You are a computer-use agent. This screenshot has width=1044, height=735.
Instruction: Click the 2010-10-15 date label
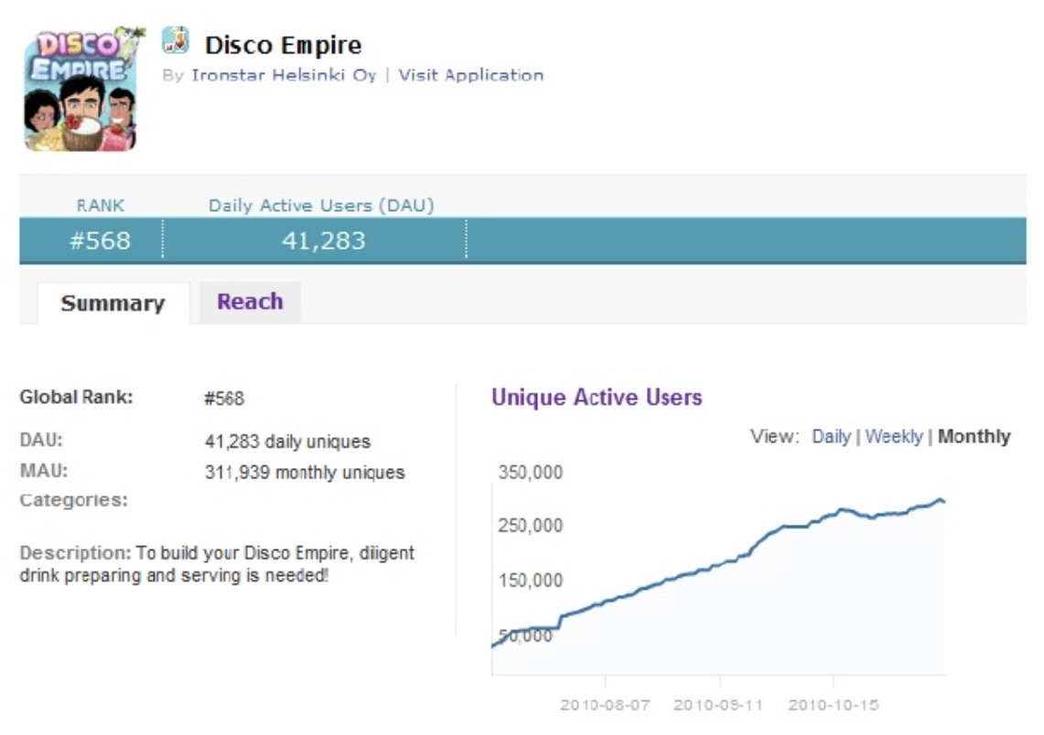(x=834, y=705)
